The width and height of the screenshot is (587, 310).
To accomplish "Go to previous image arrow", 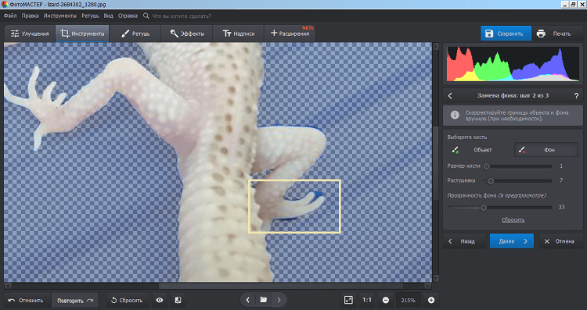I will [247, 300].
